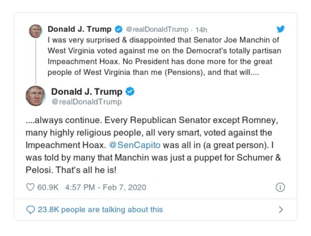Click the blue speech bubble reply icon

click(x=30, y=210)
